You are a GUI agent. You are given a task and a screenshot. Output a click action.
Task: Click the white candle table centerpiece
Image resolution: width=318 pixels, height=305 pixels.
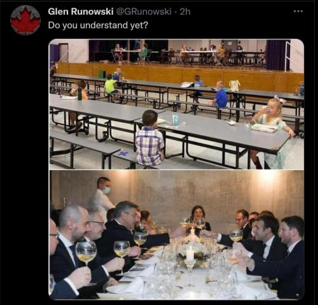190,255
